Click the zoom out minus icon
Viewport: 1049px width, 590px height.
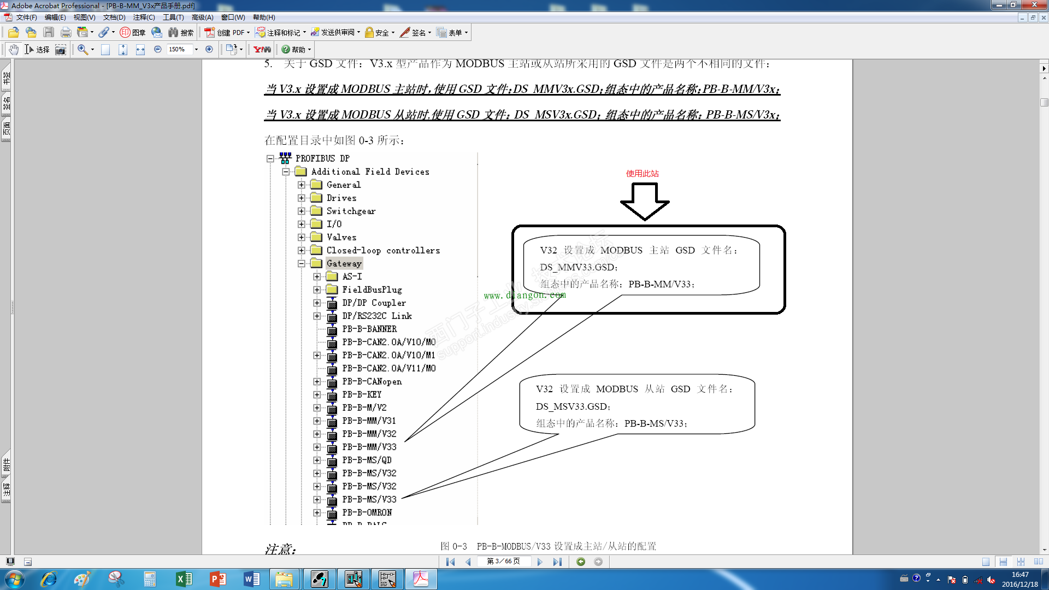[158, 50]
